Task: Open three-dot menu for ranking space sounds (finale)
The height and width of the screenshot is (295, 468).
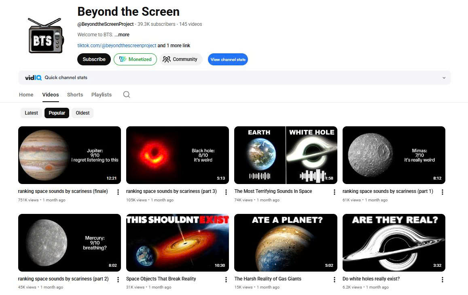Action: [x=118, y=192]
